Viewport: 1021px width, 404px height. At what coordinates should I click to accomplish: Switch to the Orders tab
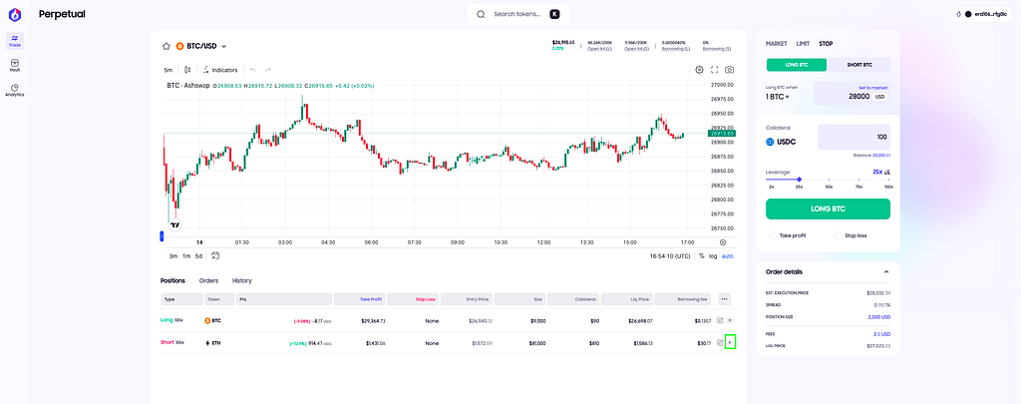[208, 281]
